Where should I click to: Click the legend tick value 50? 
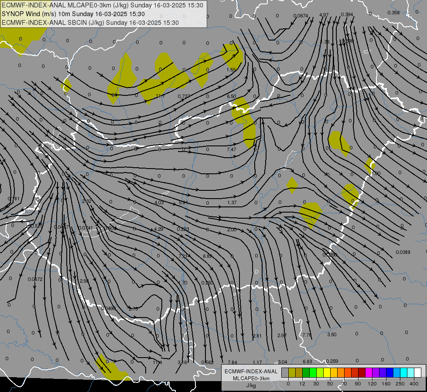pos(330,384)
